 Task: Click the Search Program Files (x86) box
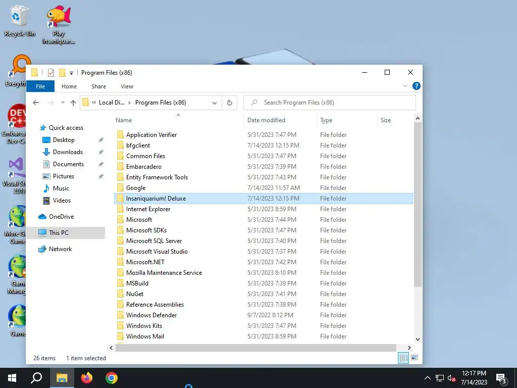coord(330,103)
